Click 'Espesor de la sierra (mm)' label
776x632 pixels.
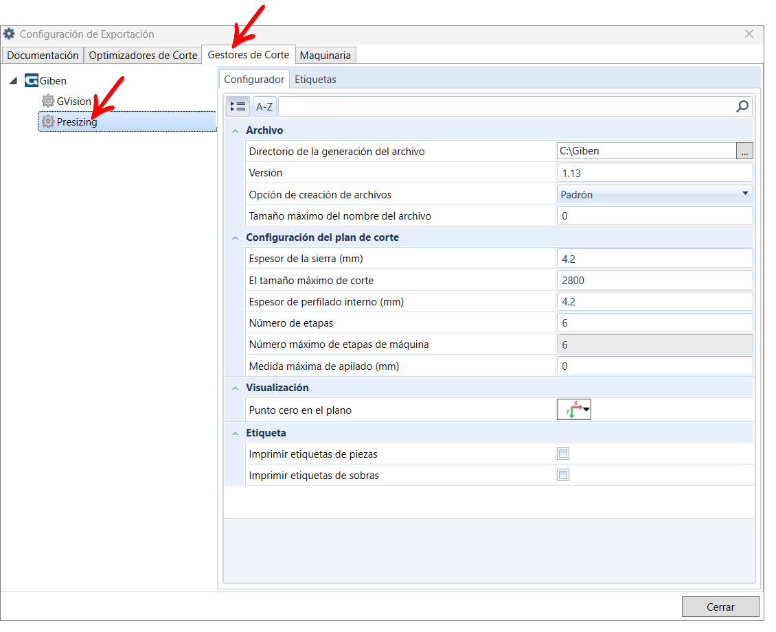(306, 259)
